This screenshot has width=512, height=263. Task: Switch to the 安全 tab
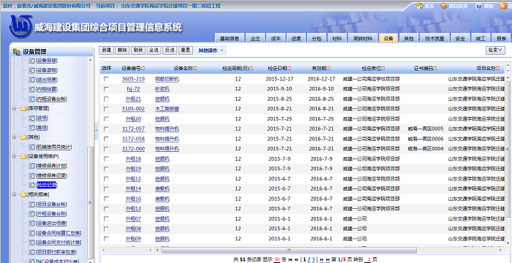tap(460, 38)
